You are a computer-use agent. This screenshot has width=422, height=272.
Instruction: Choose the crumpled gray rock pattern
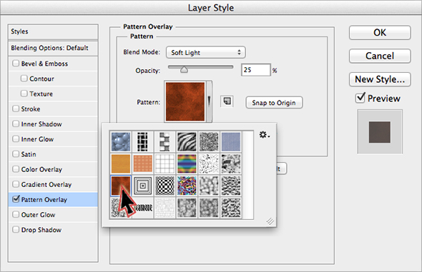(x=231, y=163)
